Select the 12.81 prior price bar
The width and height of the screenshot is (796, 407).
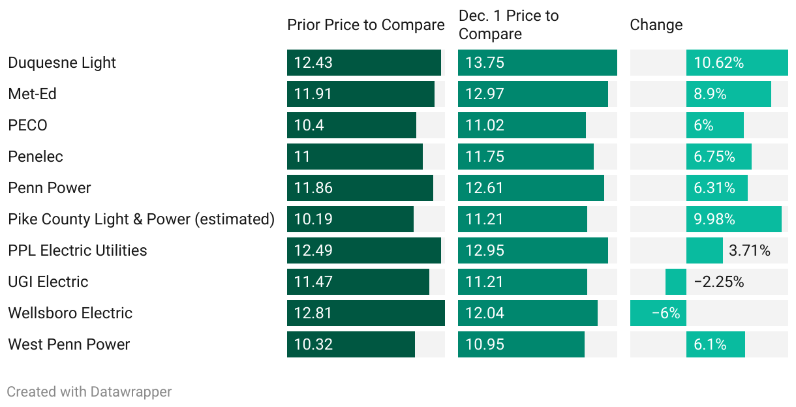(x=365, y=313)
